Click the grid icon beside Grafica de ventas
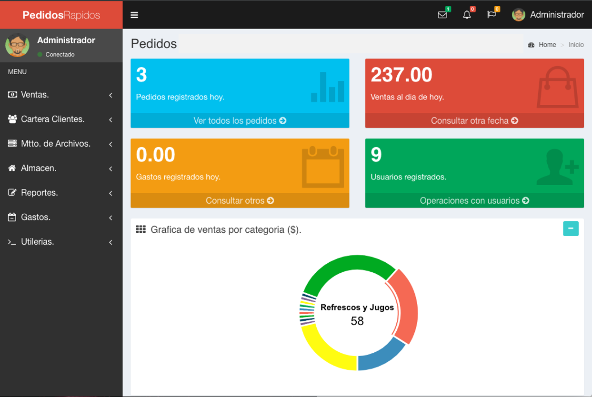This screenshot has width=592, height=397. (x=140, y=229)
